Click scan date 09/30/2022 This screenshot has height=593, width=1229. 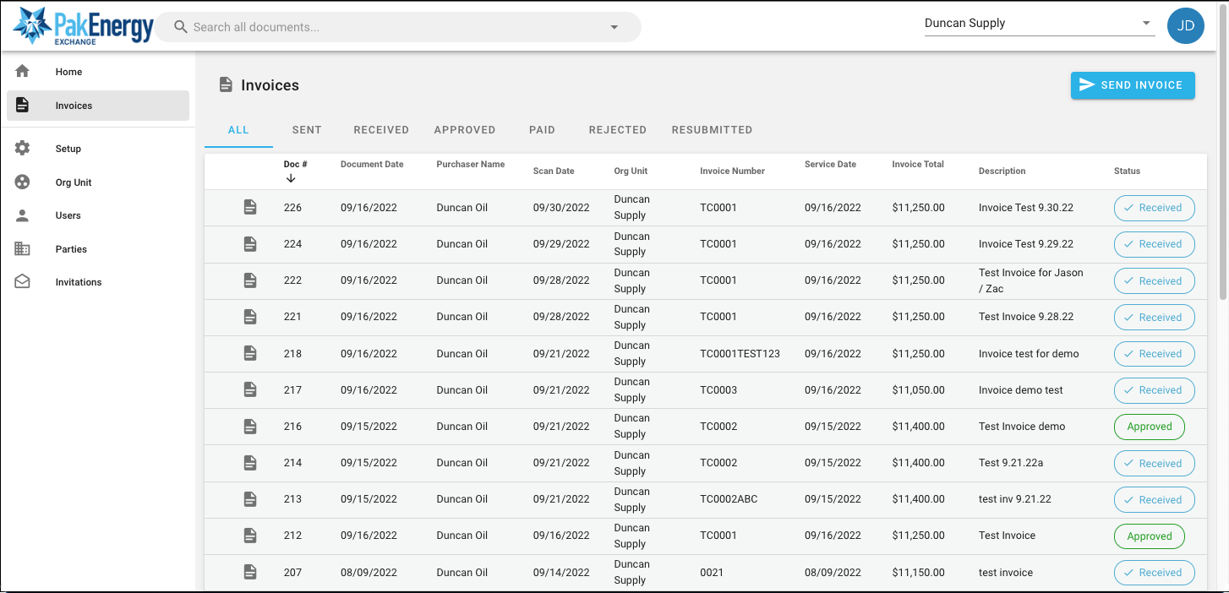561,208
